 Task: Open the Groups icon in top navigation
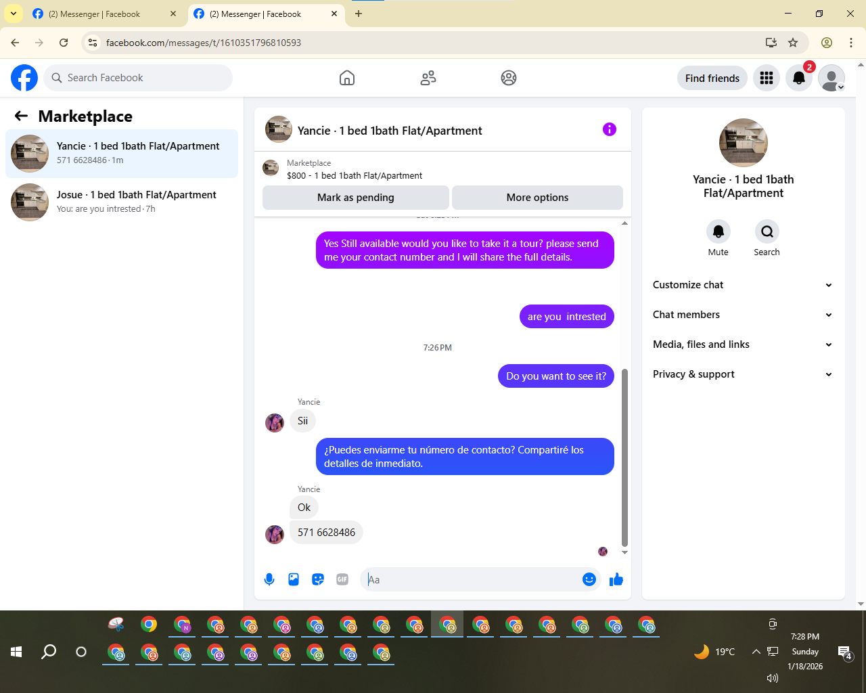pos(509,78)
